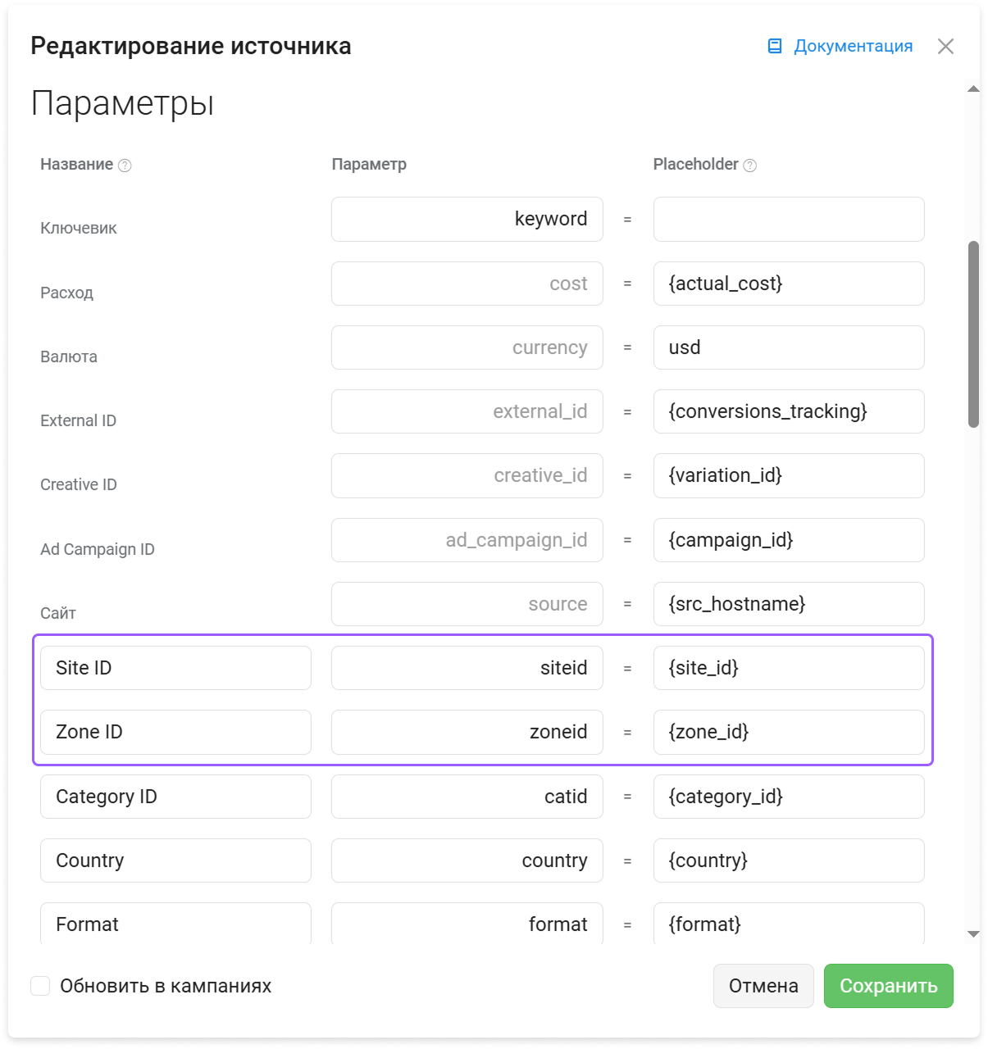Click the Отмена button
Image resolution: width=988 pixels, height=1049 pixels.
pyautogui.click(x=763, y=985)
